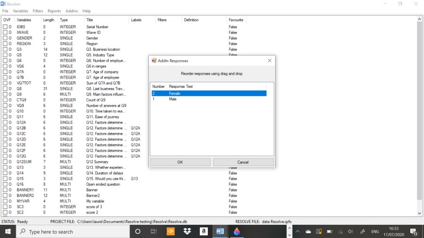Open the flame-drop app on taskbar
424x238 pixels.
237,231
